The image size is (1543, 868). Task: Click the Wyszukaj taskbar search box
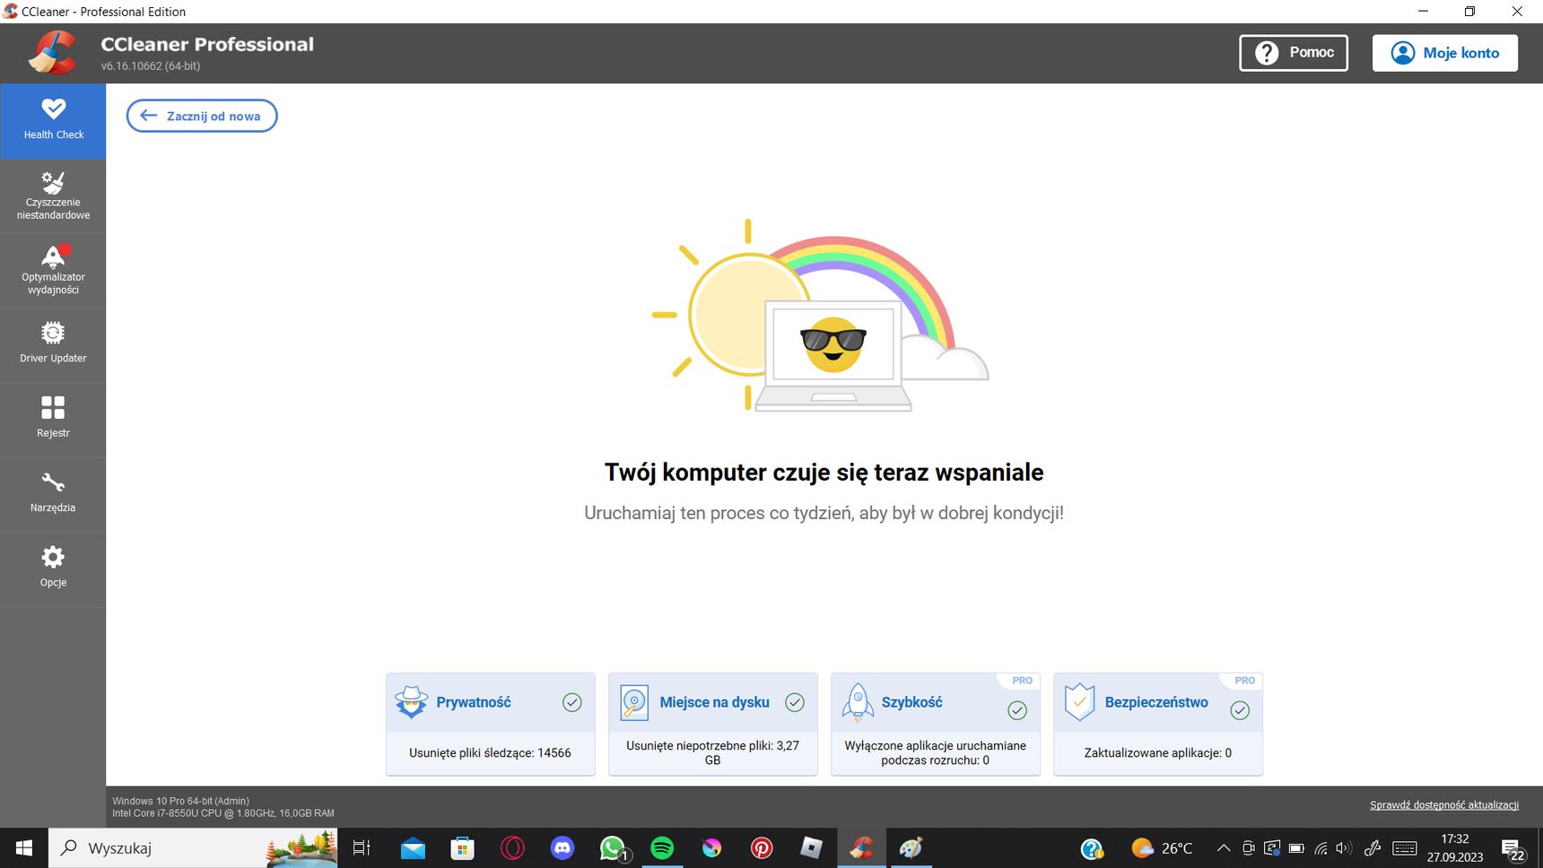point(193,848)
